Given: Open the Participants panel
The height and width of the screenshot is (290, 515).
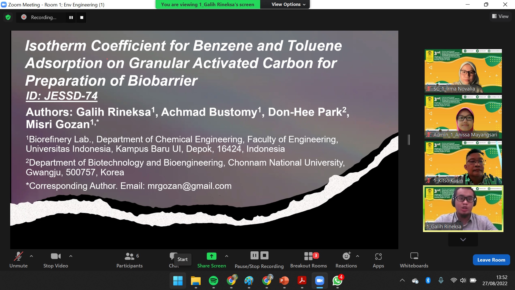Looking at the screenshot, I should tap(130, 260).
